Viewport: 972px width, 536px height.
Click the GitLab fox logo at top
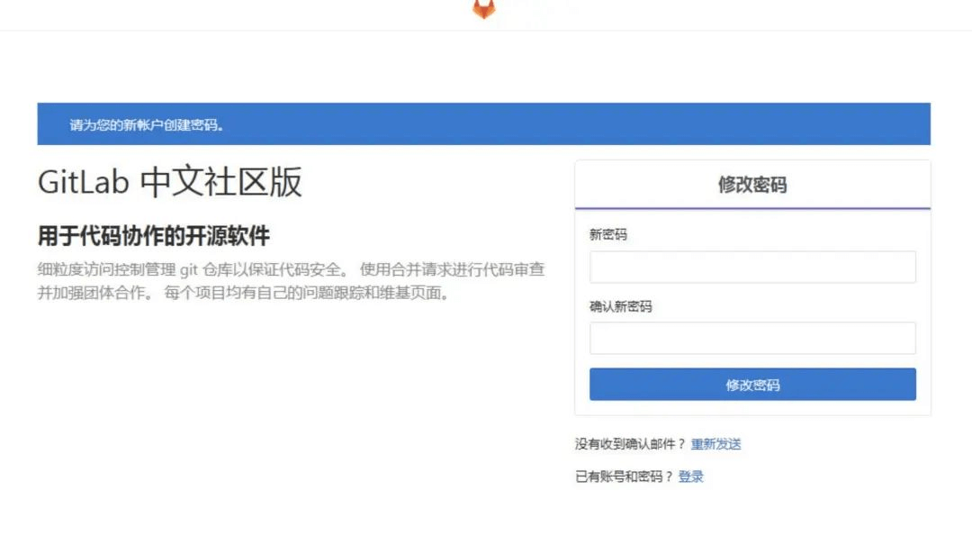pos(484,9)
